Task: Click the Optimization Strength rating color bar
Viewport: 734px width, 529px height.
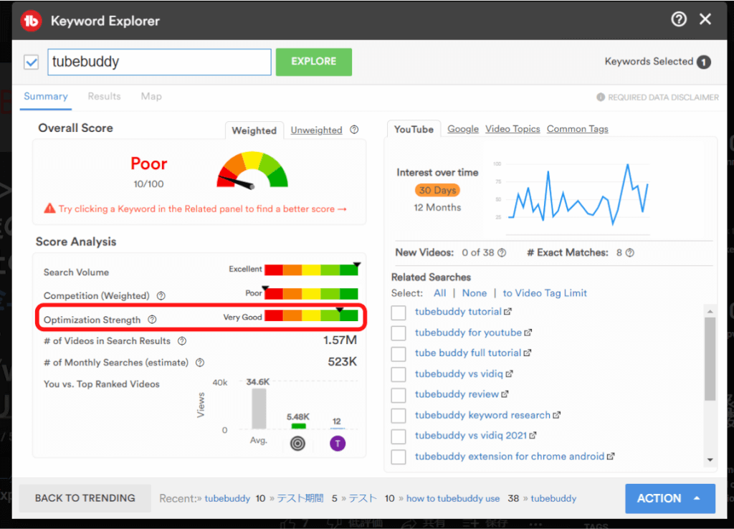Action: coord(311,315)
